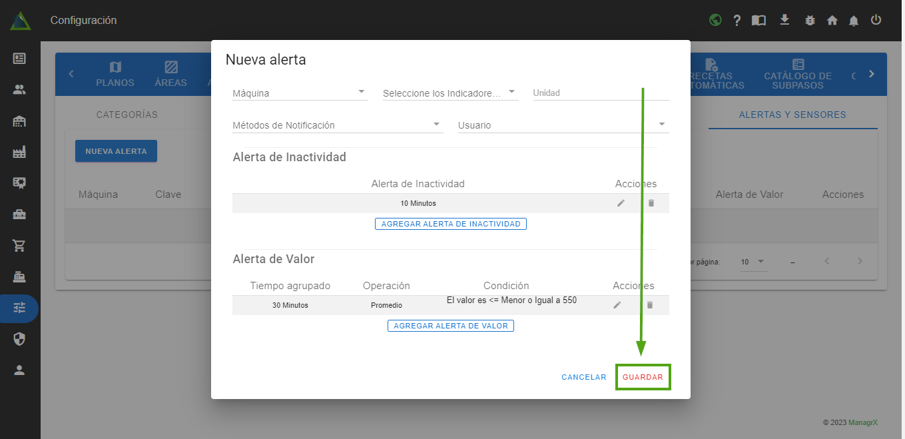Delete the 10 Minutos inactivity alert
905x439 pixels.
tap(651, 203)
